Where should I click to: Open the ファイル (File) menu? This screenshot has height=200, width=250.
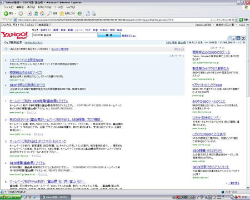coord(8,7)
